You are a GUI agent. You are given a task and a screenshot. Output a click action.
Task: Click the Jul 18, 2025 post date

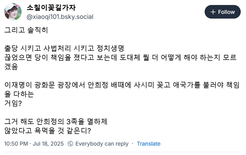(x=48, y=144)
